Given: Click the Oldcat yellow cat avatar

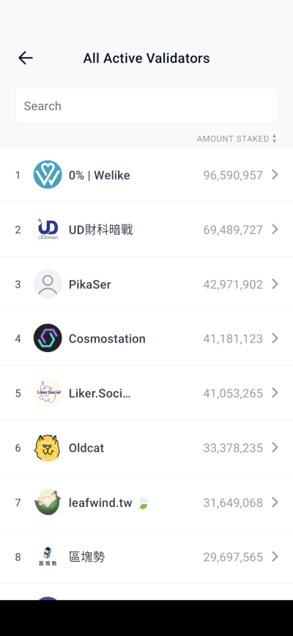Looking at the screenshot, I should [x=48, y=447].
